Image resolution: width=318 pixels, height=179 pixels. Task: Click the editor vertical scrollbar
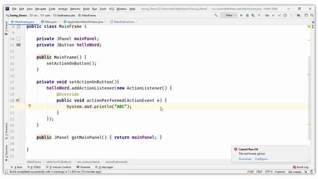point(309,98)
